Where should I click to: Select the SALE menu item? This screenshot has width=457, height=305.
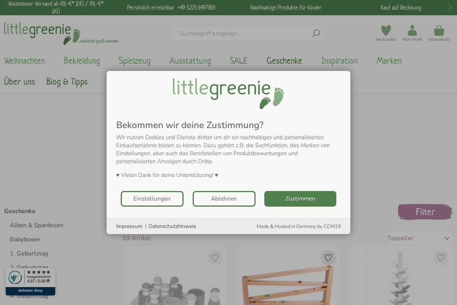(238, 61)
